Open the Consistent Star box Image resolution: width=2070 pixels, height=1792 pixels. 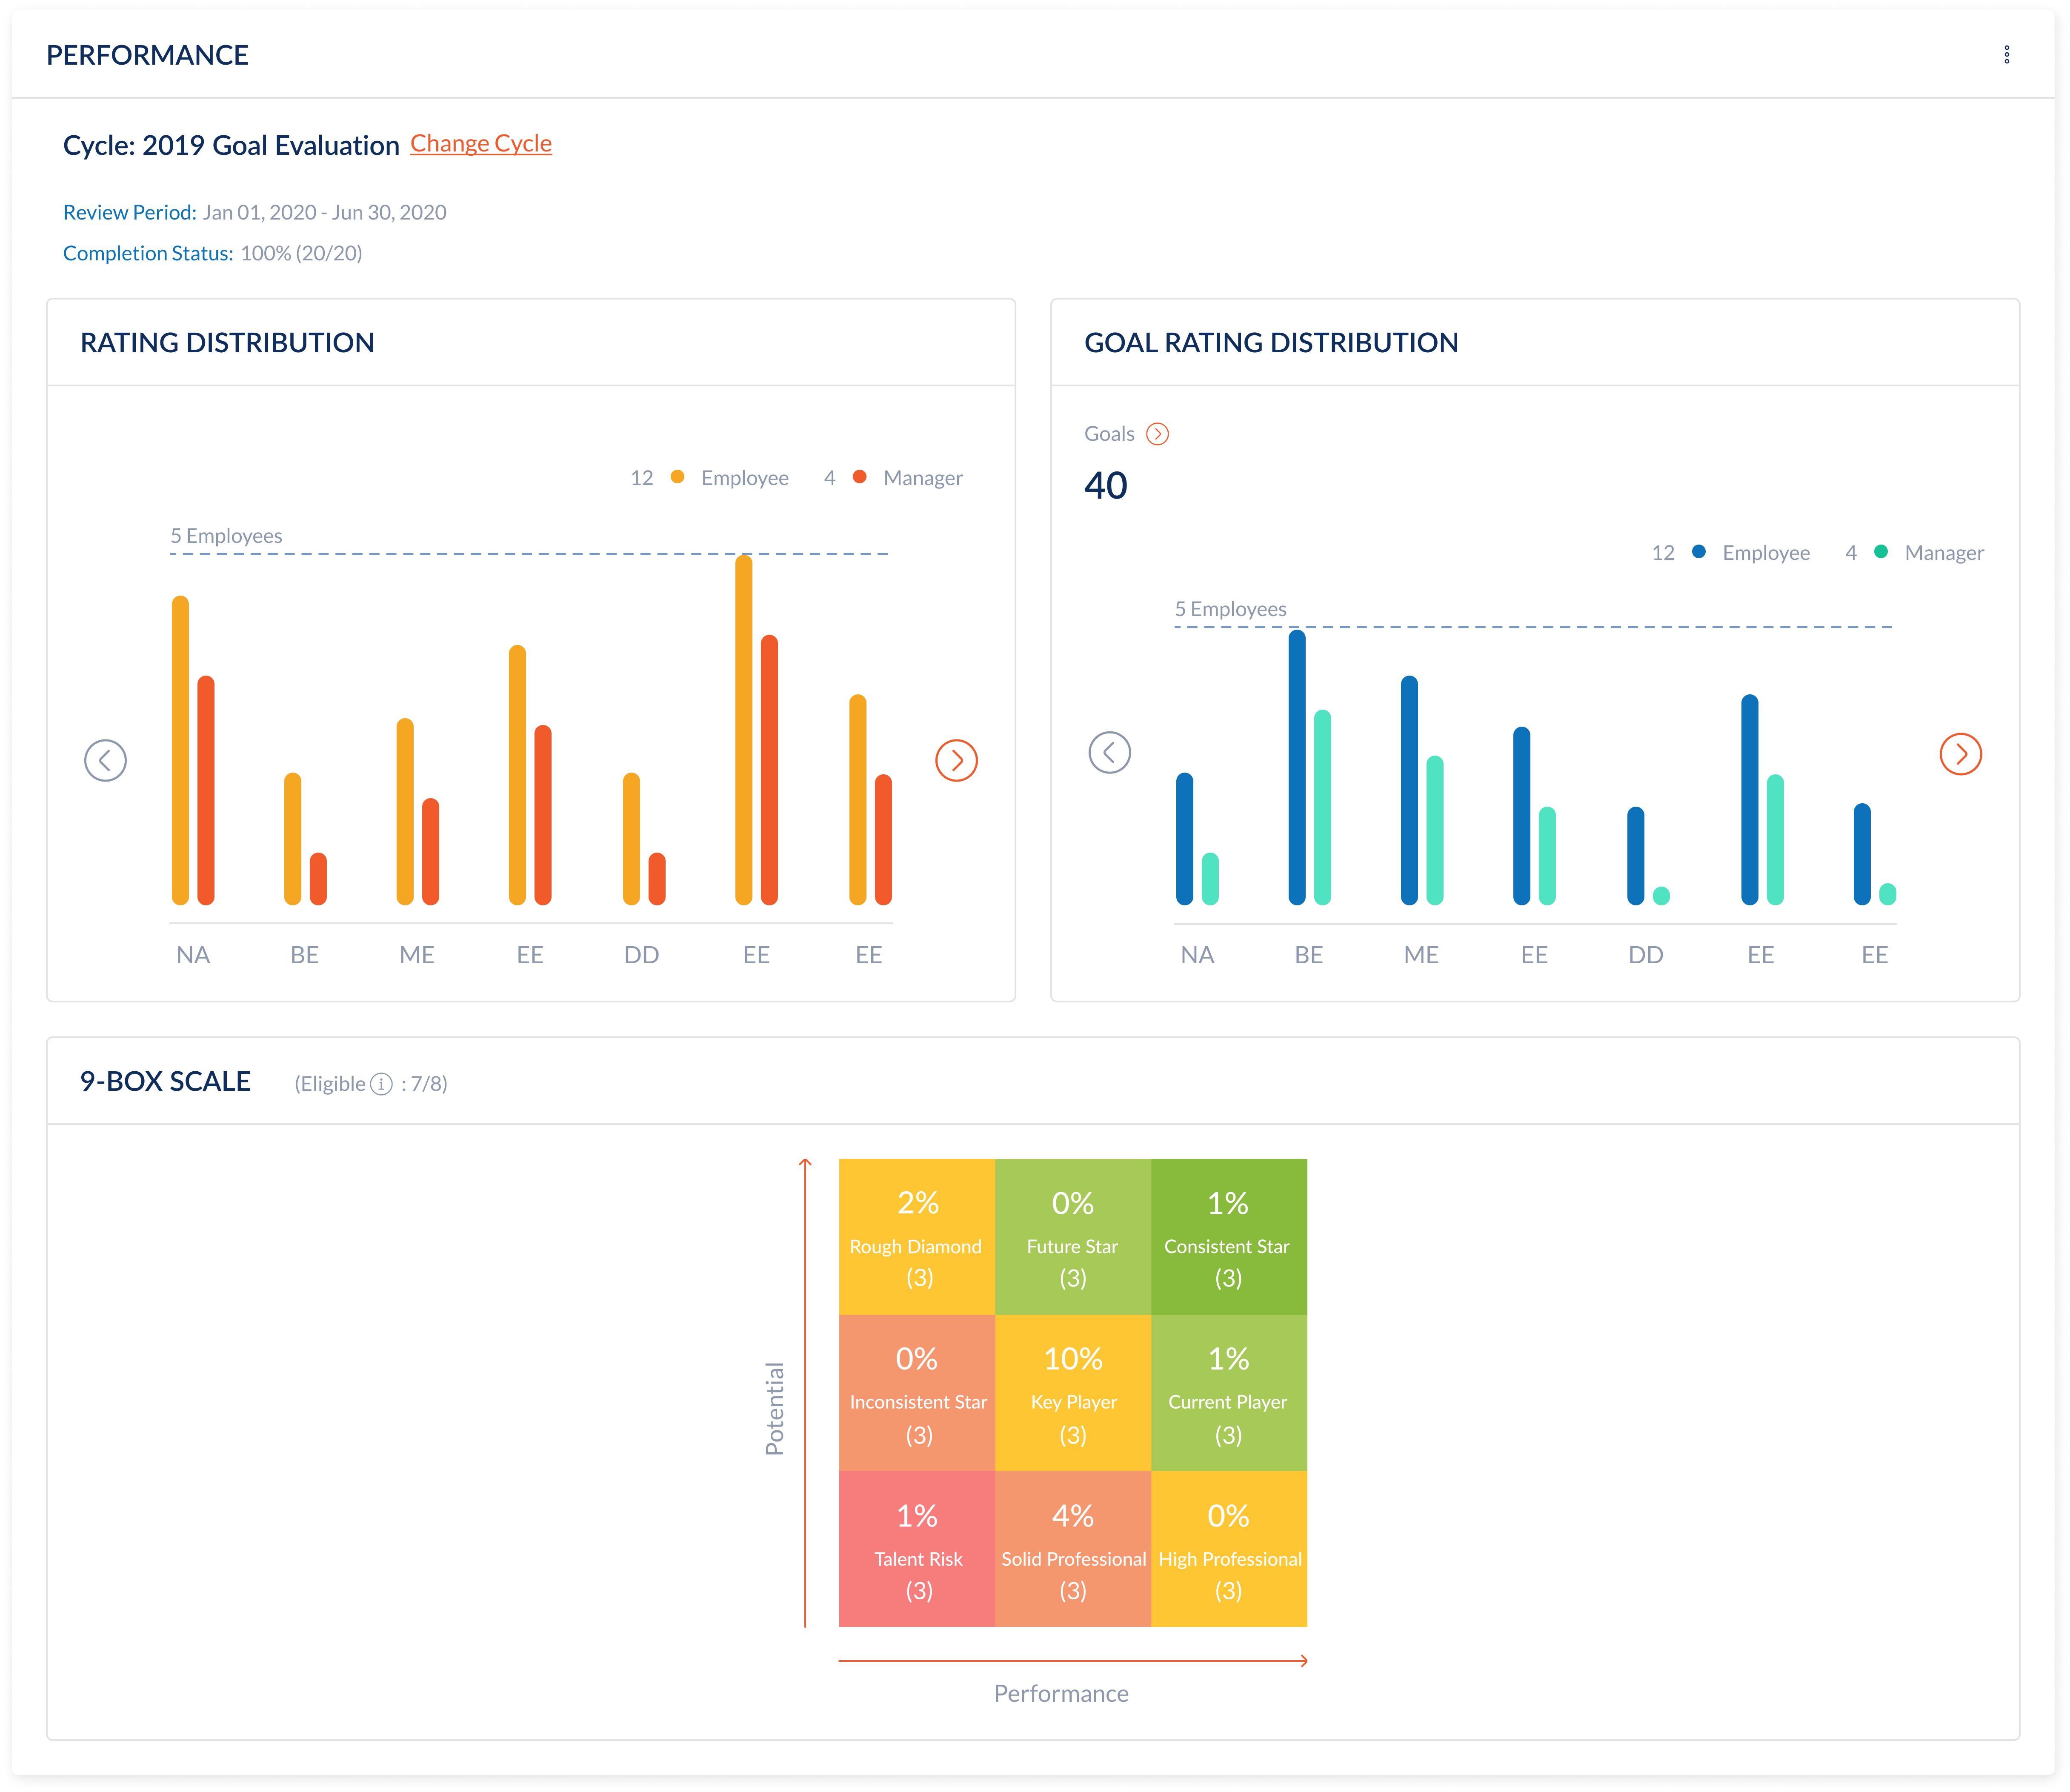pos(1229,1237)
